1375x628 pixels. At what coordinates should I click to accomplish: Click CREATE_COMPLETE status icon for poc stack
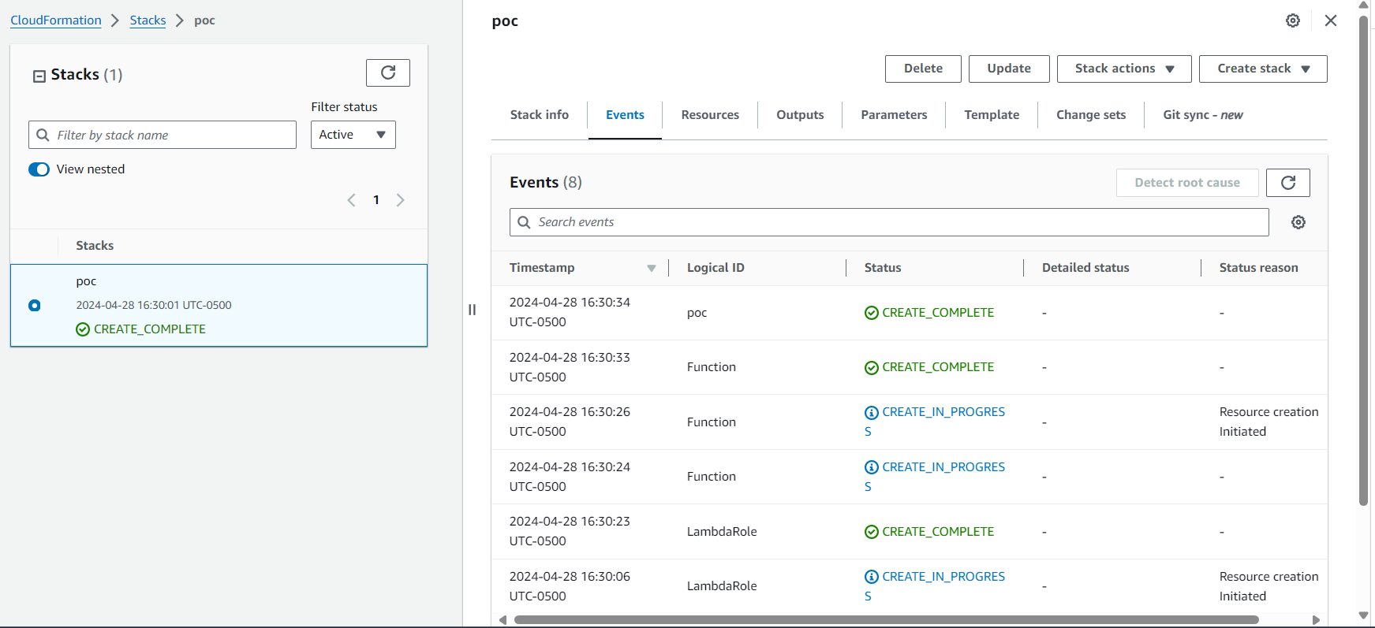click(x=83, y=329)
